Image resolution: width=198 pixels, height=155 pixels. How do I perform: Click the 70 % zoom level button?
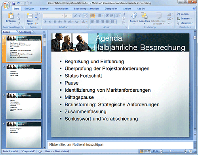pos(155,151)
